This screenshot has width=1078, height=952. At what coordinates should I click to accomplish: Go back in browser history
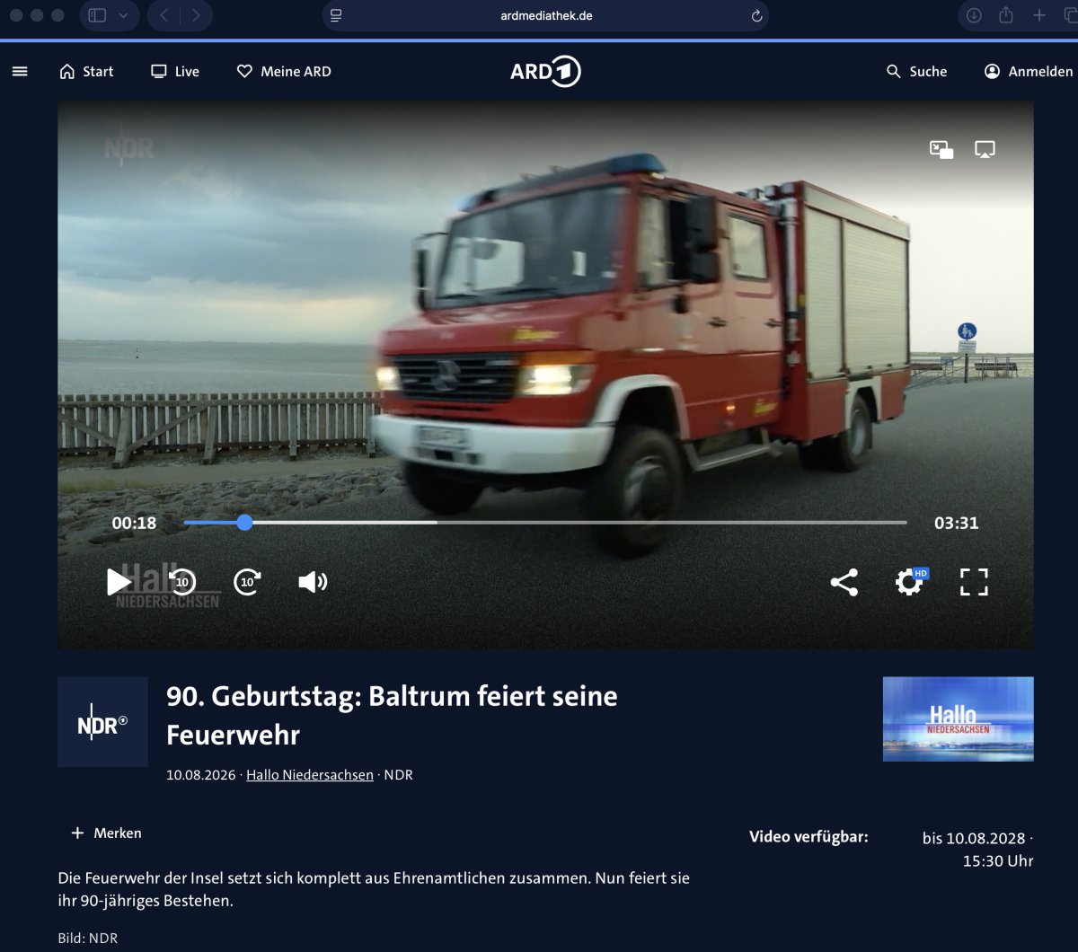coord(163,15)
